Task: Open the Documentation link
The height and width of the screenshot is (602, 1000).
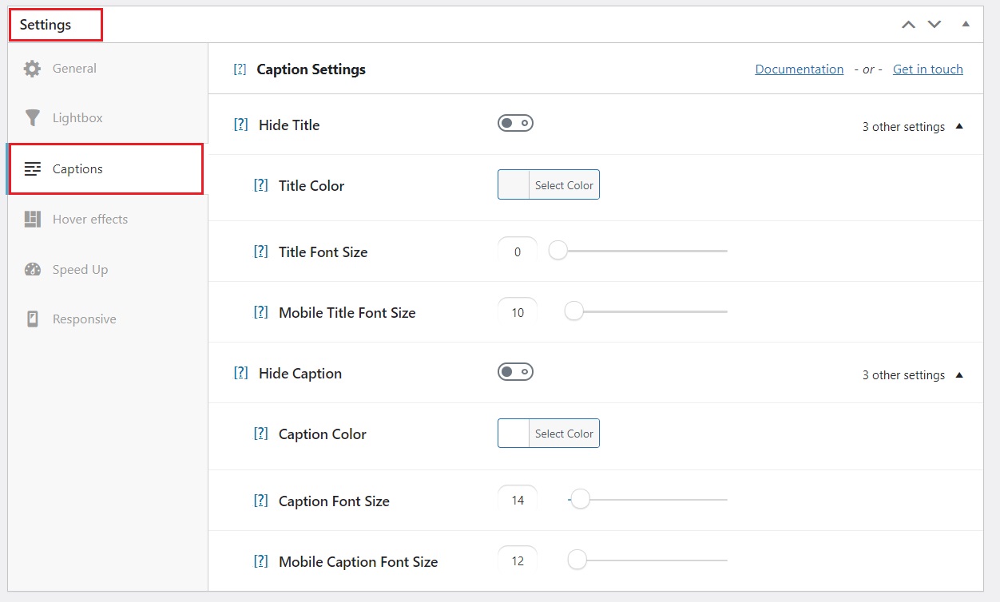Action: click(799, 69)
